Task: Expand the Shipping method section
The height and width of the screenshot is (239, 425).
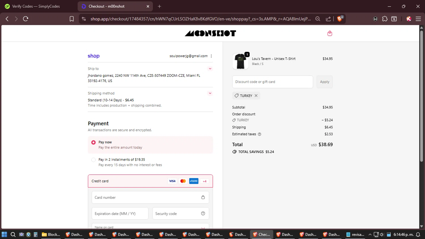Action: click(x=210, y=93)
